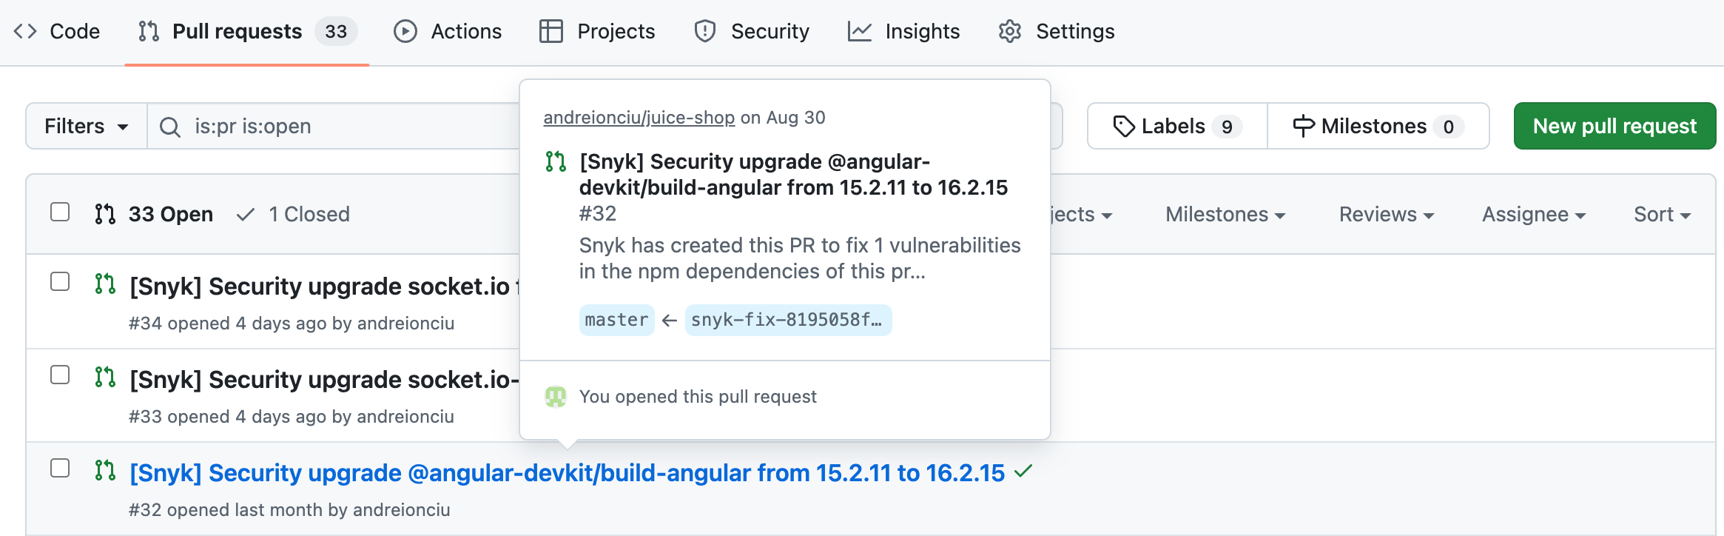This screenshot has width=1724, height=536.
Task: Click the Code brackets icon
Action: pyautogui.click(x=25, y=31)
